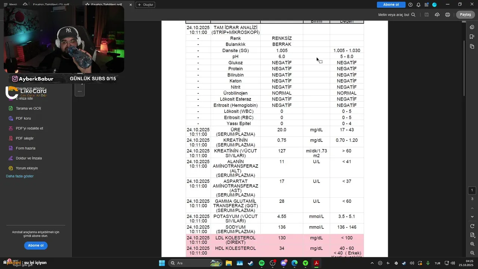478x269 pixels.
Task: Click the TAM İDRAR ANALİZİ cell
Action: click(x=235, y=30)
